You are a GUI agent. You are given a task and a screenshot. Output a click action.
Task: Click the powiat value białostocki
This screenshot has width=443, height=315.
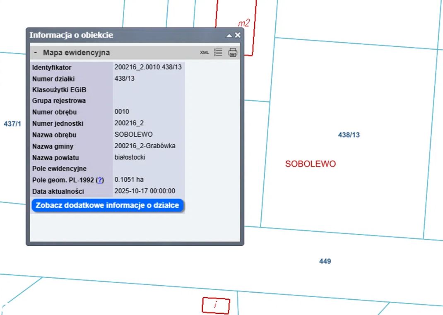pyautogui.click(x=130, y=157)
